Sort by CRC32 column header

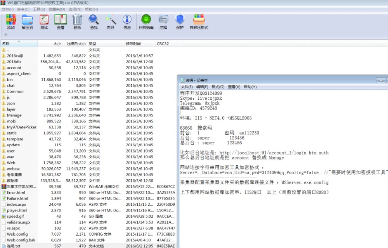(x=166, y=43)
